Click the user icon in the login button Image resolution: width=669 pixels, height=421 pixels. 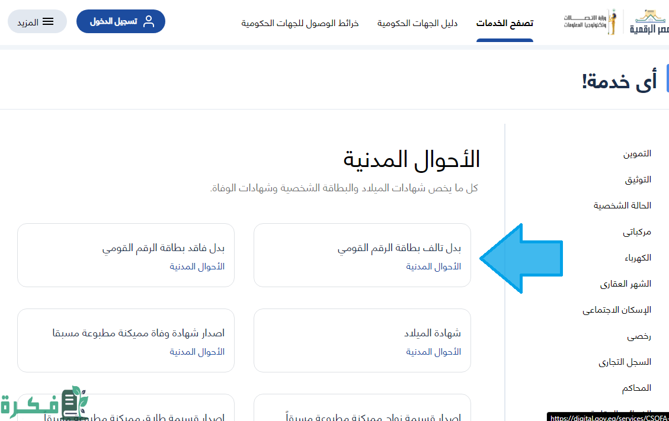click(149, 21)
